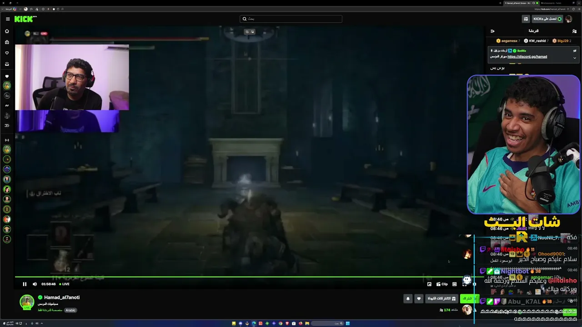Click the gift subscriptions button
Viewport: 582px width, 327px height.
coord(442,298)
